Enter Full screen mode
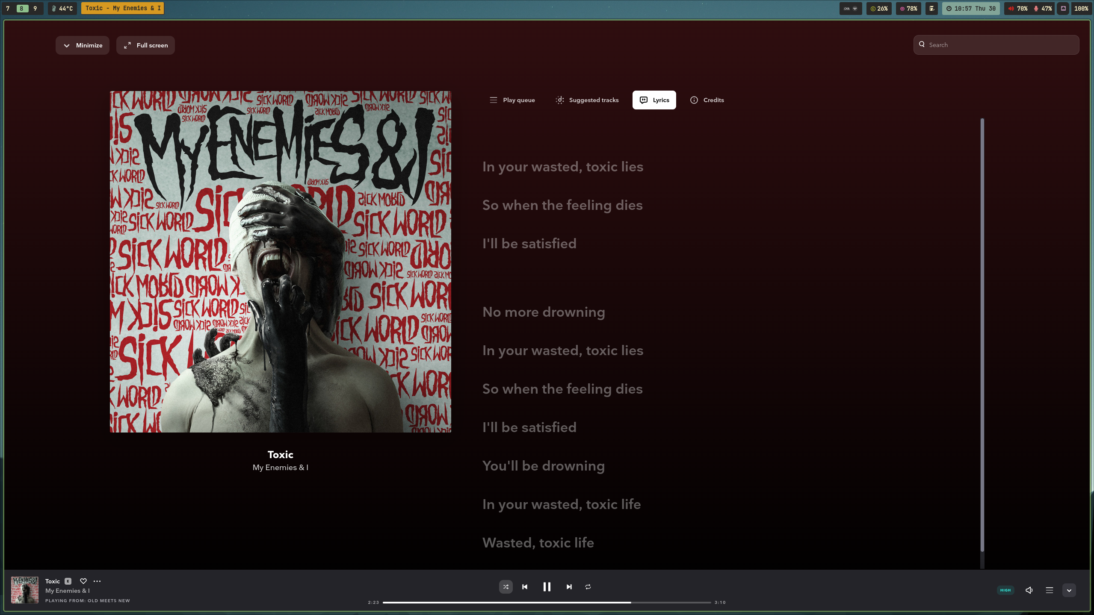Image resolution: width=1094 pixels, height=615 pixels. tap(145, 45)
